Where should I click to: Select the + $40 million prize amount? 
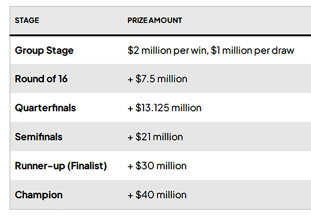pyautogui.click(x=157, y=195)
